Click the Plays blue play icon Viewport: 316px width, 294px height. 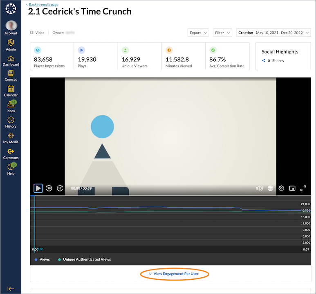pyautogui.click(x=81, y=50)
